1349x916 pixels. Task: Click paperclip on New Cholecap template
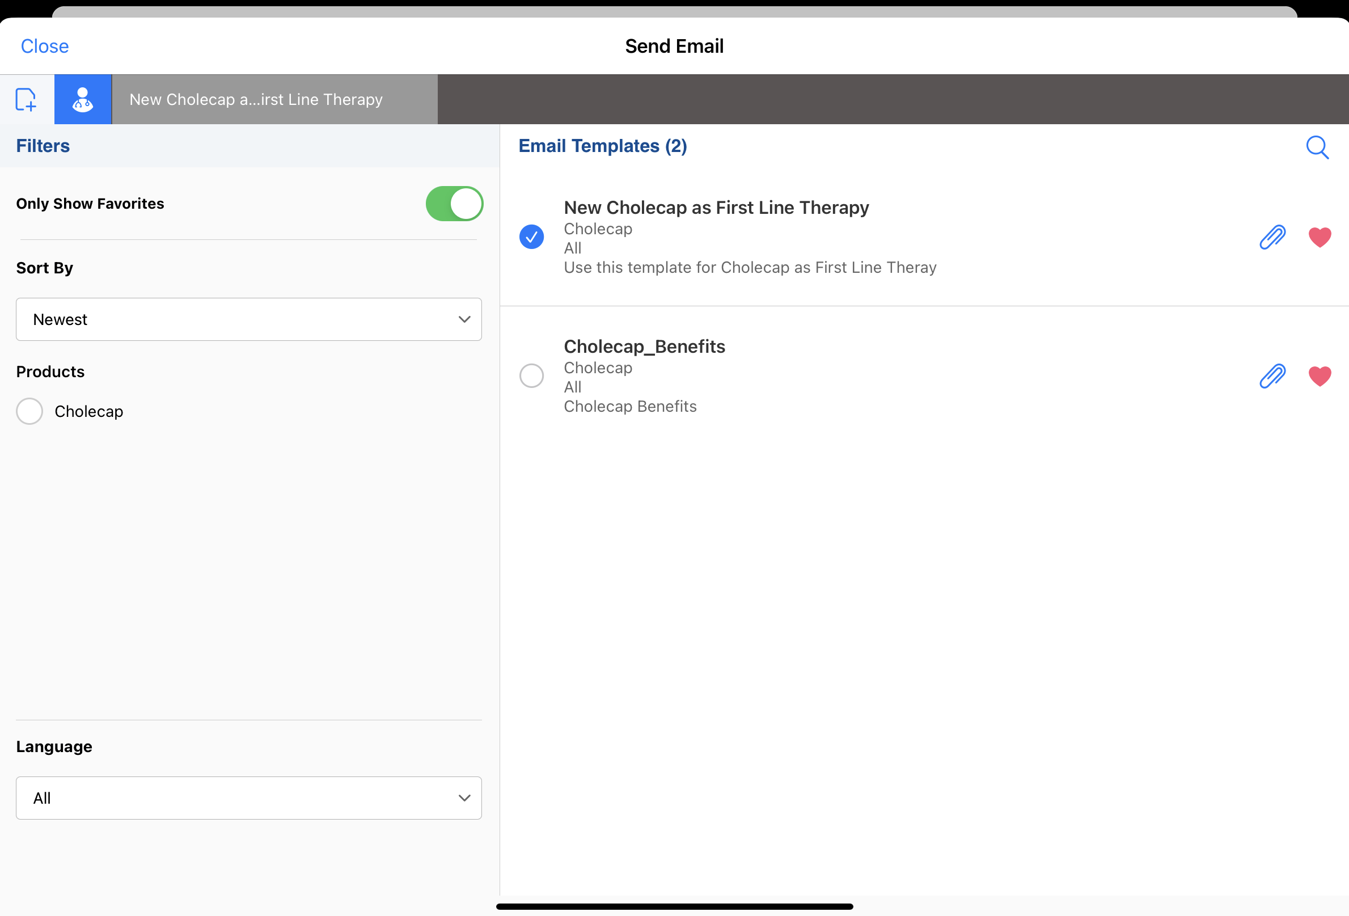pos(1272,237)
